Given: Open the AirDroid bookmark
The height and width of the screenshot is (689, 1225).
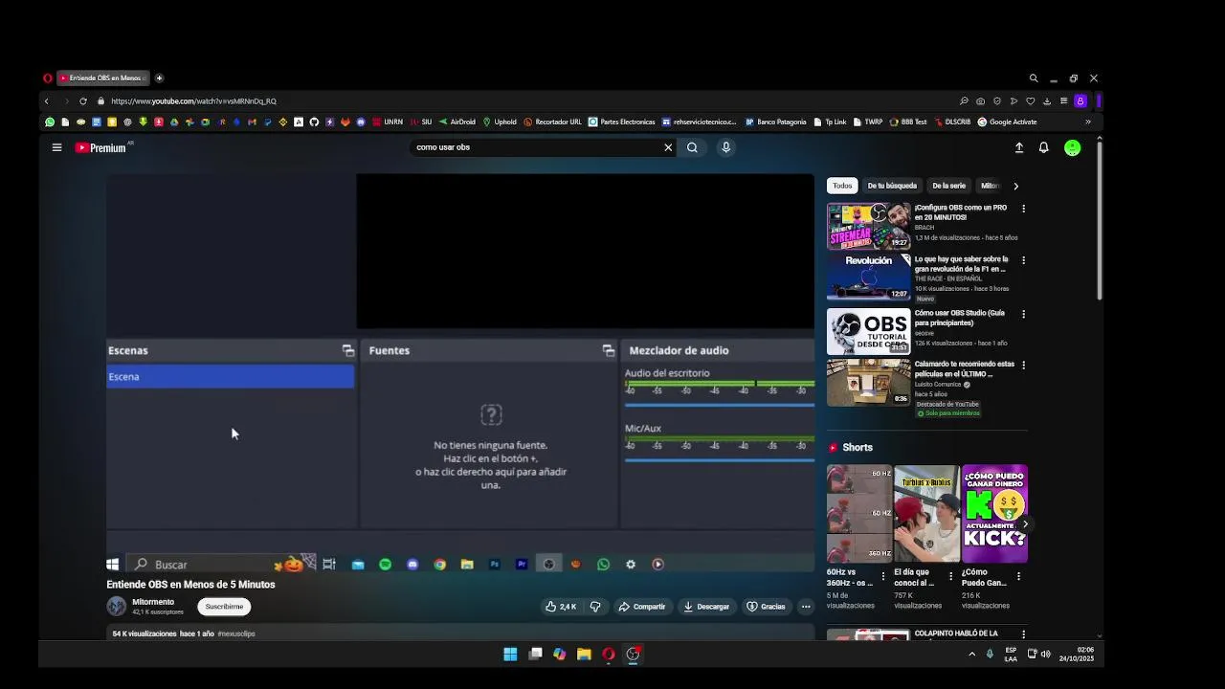Looking at the screenshot, I should click(x=457, y=122).
